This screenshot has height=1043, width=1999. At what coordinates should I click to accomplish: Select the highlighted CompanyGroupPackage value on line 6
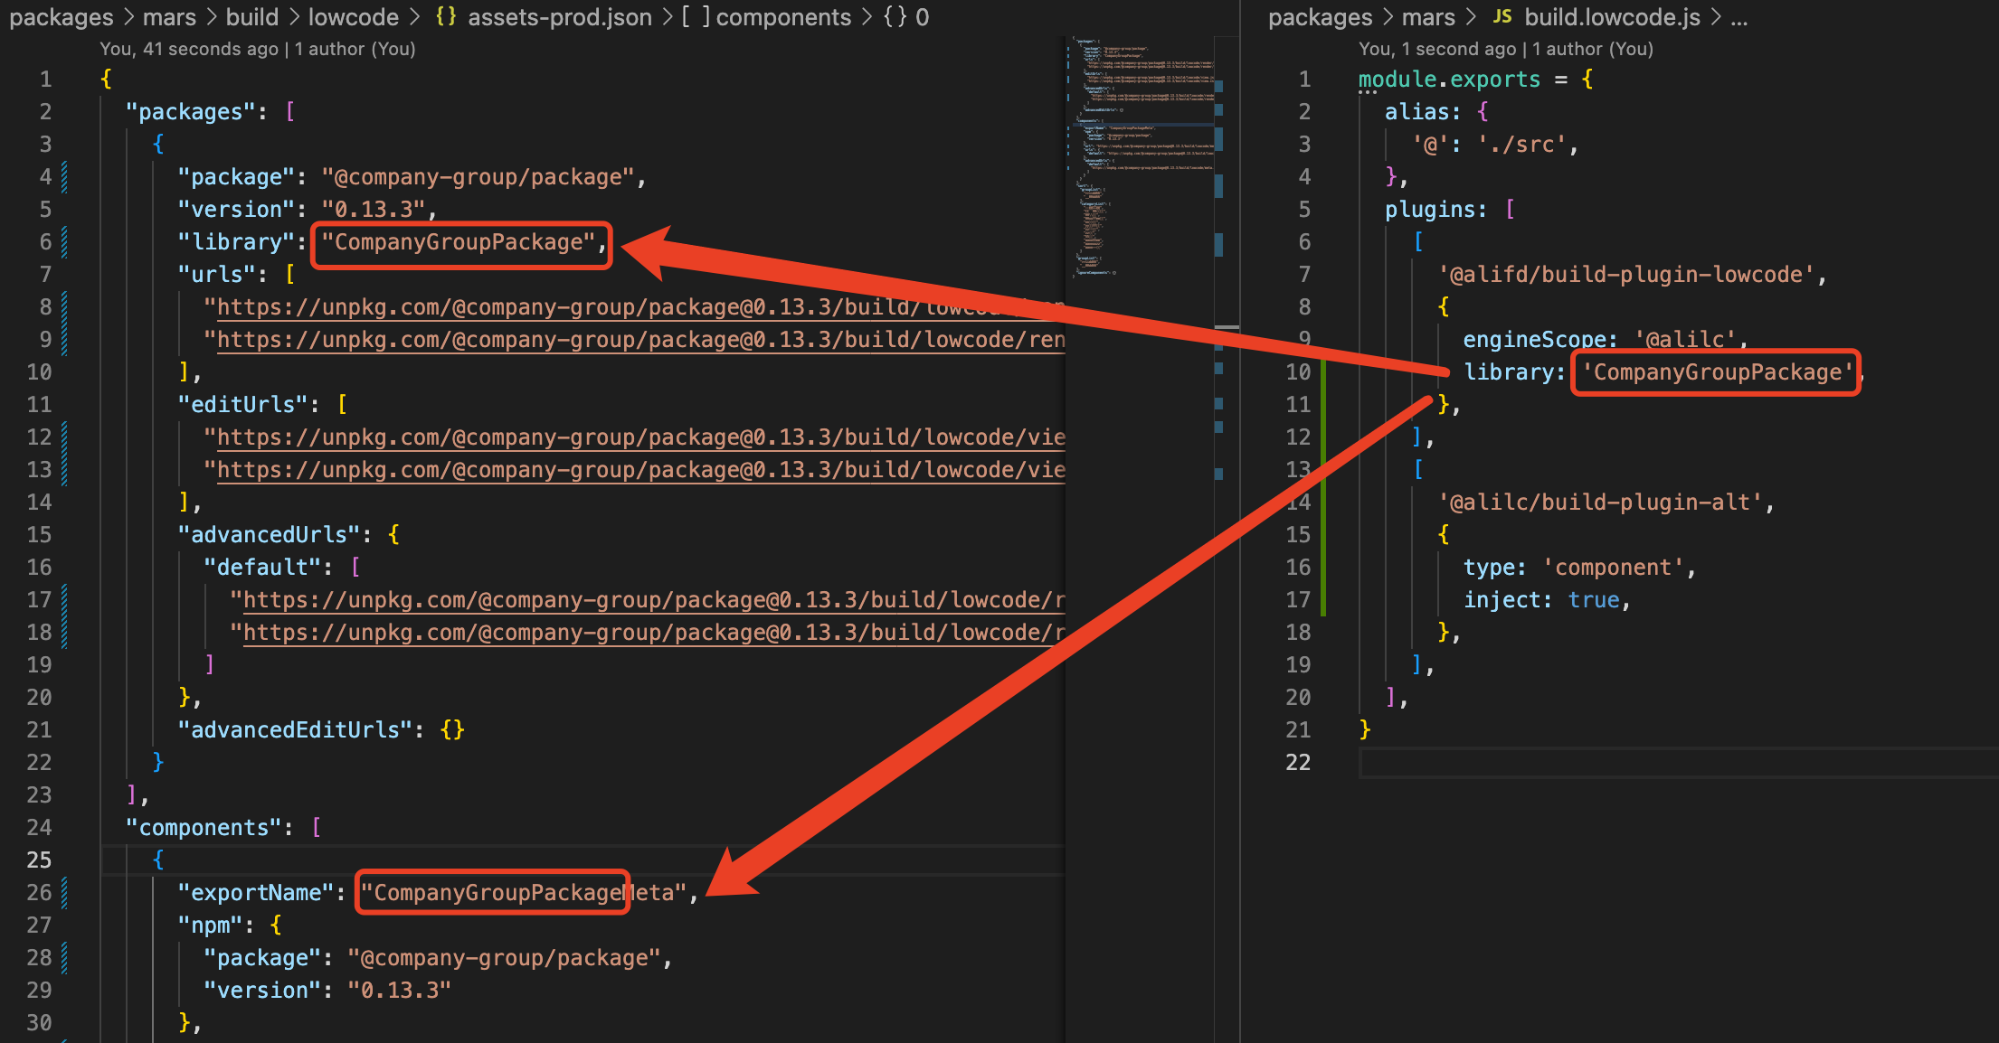[461, 242]
